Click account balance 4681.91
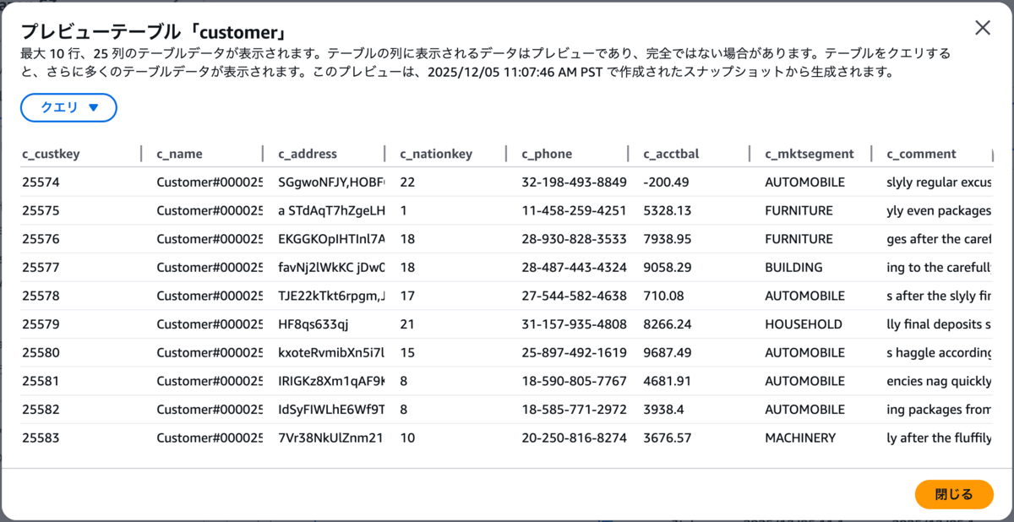The width and height of the screenshot is (1014, 522). coord(668,381)
